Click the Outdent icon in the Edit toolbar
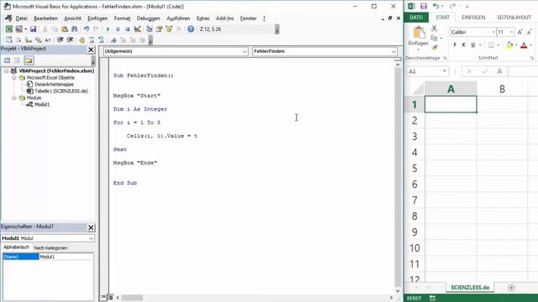Image resolution: width=538 pixels, height=302 pixels. [x=70, y=40]
